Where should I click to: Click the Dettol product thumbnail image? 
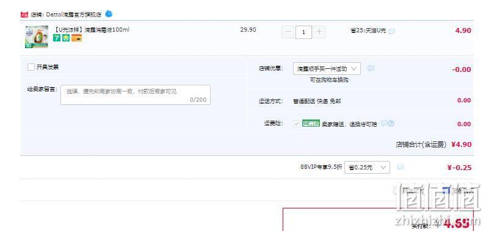coord(37,37)
